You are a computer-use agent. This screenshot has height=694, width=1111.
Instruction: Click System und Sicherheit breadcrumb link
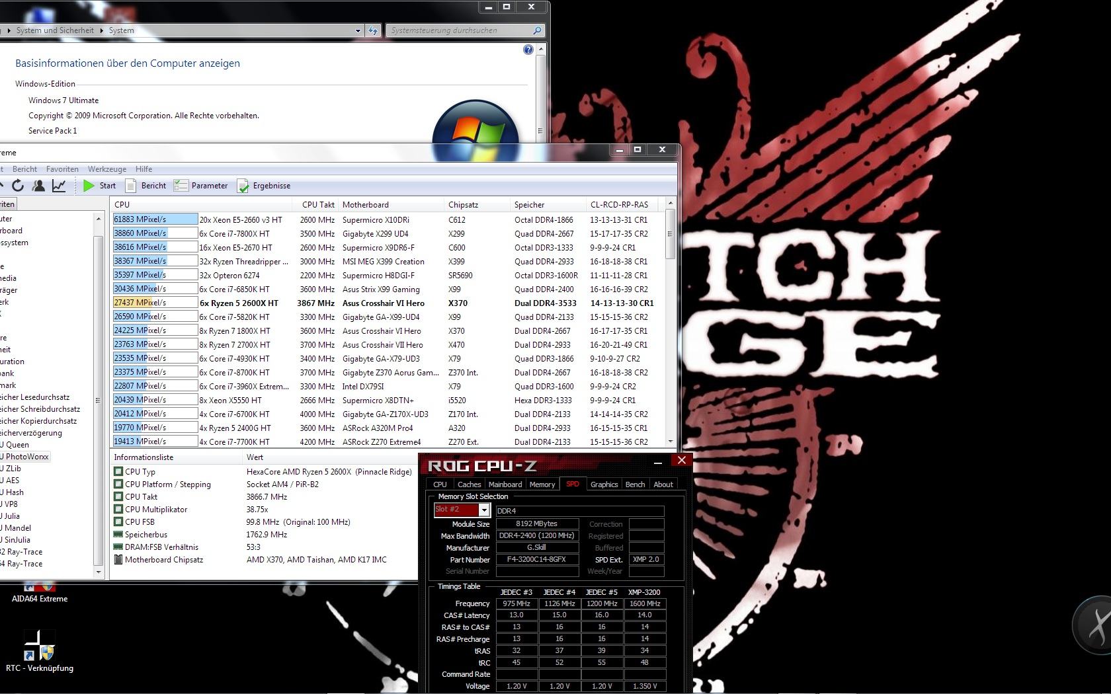tap(55, 30)
